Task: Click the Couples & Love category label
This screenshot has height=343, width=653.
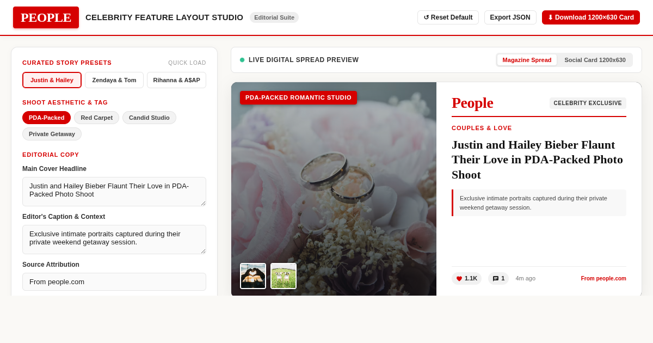Action: click(482, 128)
